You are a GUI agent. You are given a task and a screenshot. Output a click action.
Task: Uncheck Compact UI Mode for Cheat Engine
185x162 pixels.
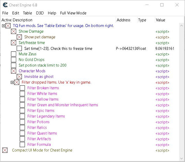coord(5,150)
